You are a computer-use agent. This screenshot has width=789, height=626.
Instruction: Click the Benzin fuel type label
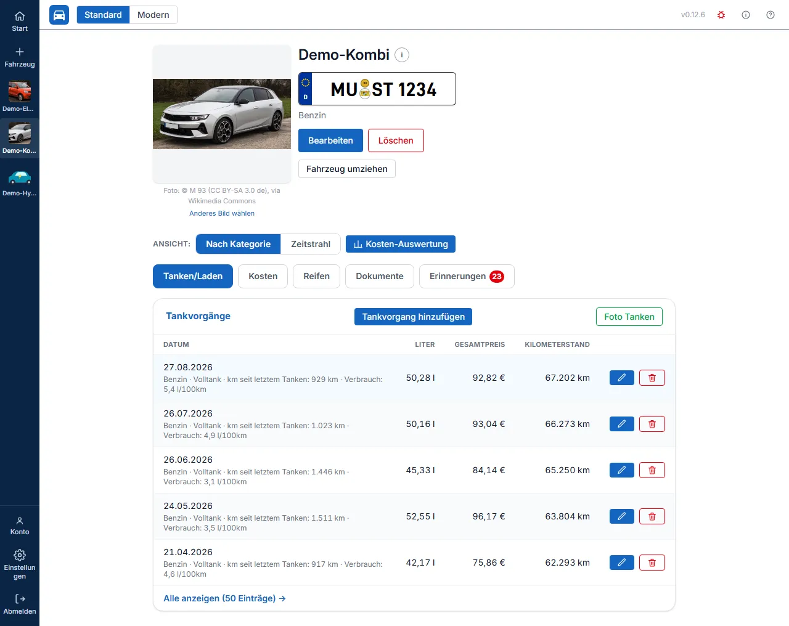312,115
